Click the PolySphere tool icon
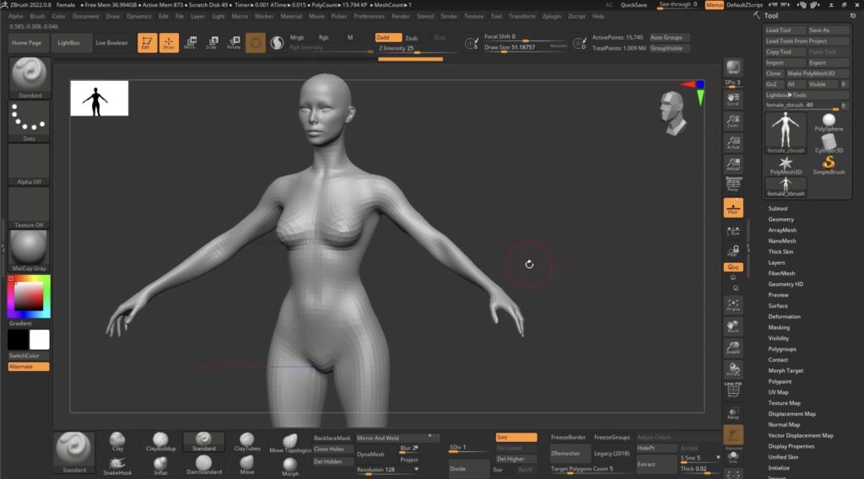 tap(829, 122)
